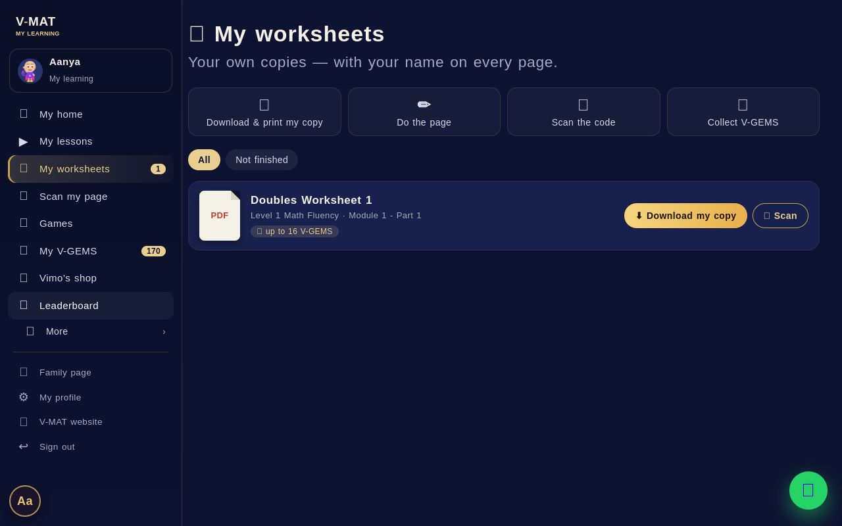Visit the V-MAT website link

click(x=91, y=422)
